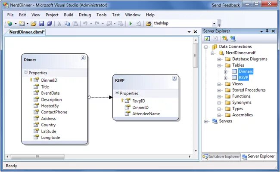Click the designer scroll down arrow
This screenshot has width=280, height=172.
point(196,151)
